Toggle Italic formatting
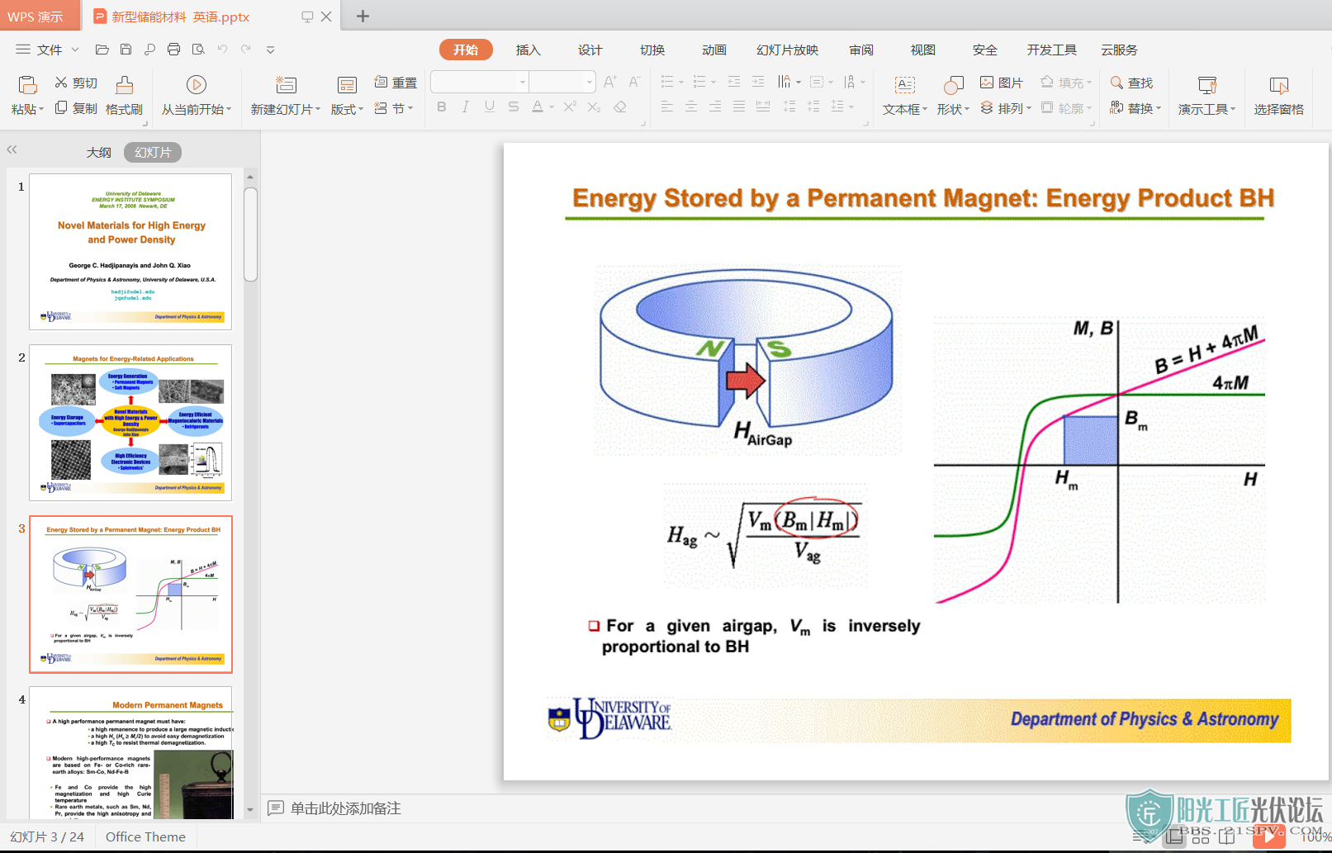This screenshot has width=1332, height=853. pyautogui.click(x=466, y=107)
